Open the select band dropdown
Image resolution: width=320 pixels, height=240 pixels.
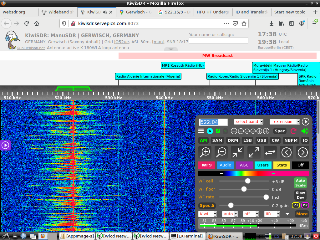point(248,122)
